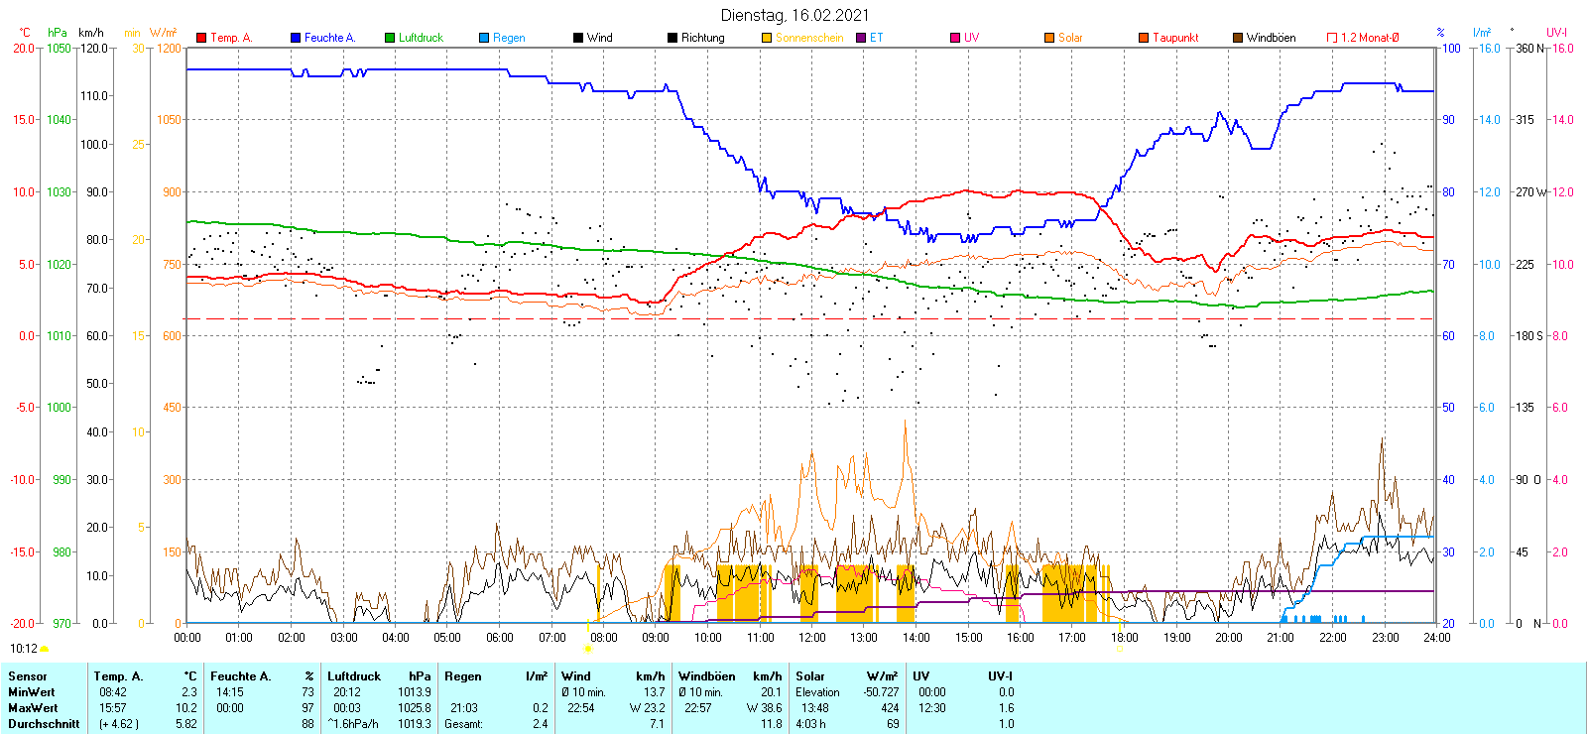Click the 'Sensor' table header

pos(28,676)
